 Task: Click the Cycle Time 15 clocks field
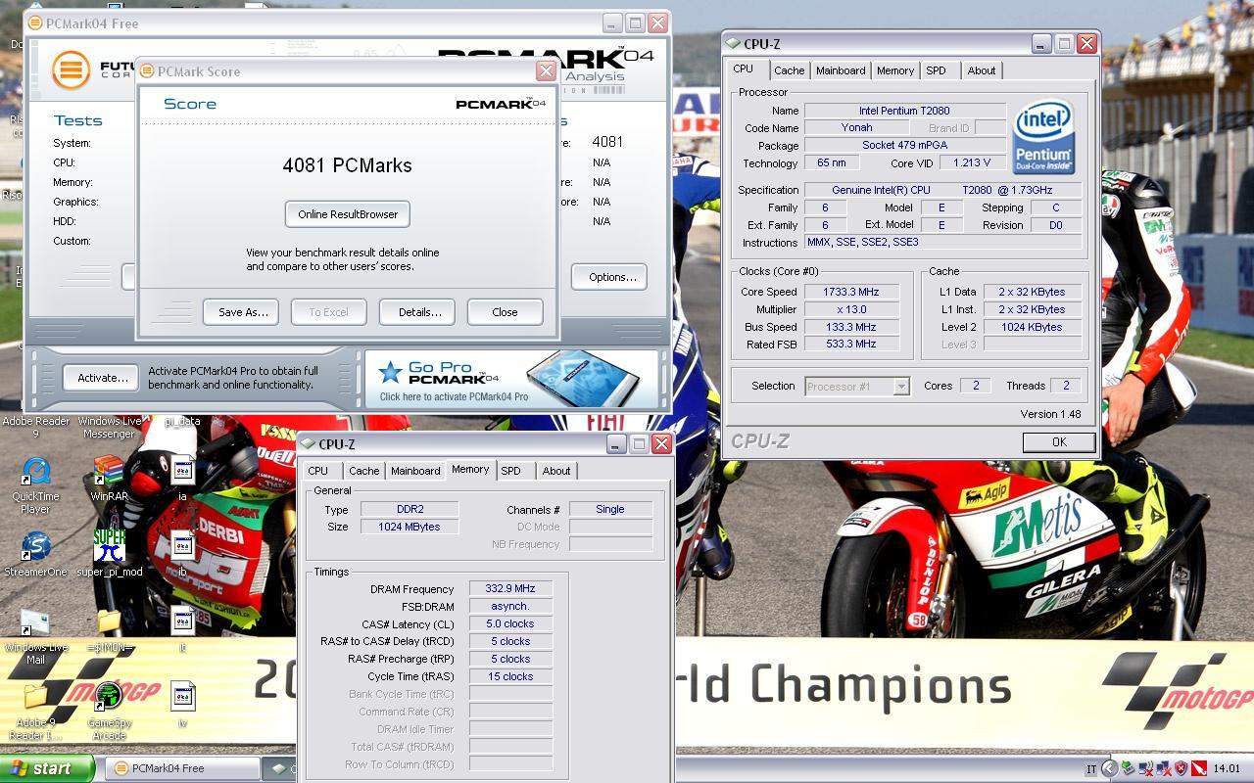tap(510, 676)
